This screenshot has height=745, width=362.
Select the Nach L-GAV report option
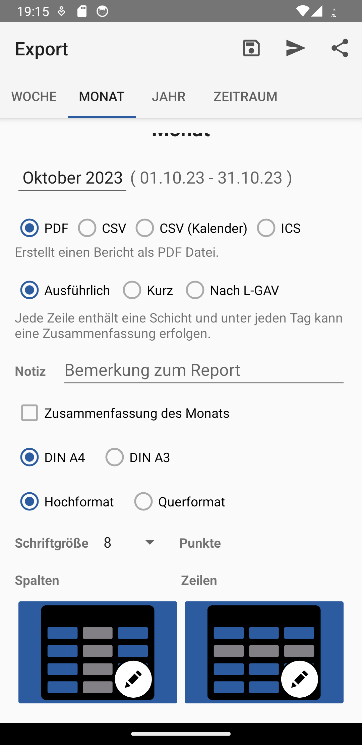pos(195,290)
